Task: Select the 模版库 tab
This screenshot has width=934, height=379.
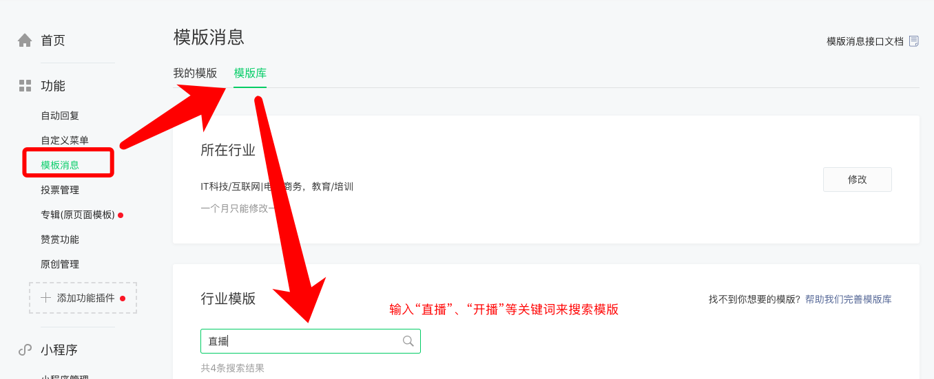Action: [x=250, y=73]
